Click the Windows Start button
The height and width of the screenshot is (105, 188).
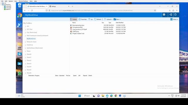pos(80,96)
